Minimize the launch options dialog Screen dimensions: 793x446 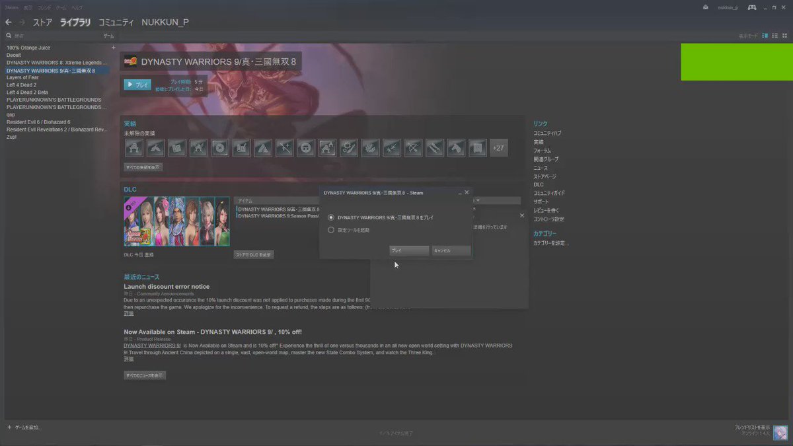(459, 193)
